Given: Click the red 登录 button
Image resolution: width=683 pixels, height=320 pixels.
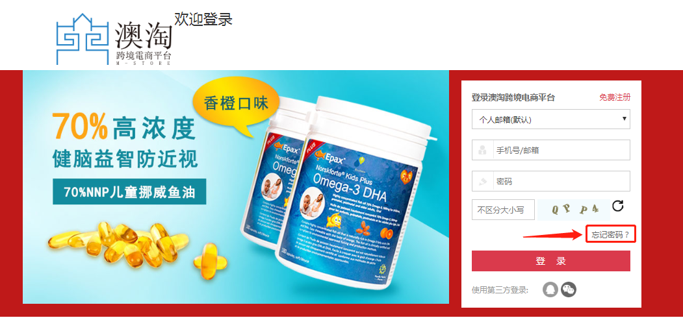Looking at the screenshot, I should click(x=550, y=261).
